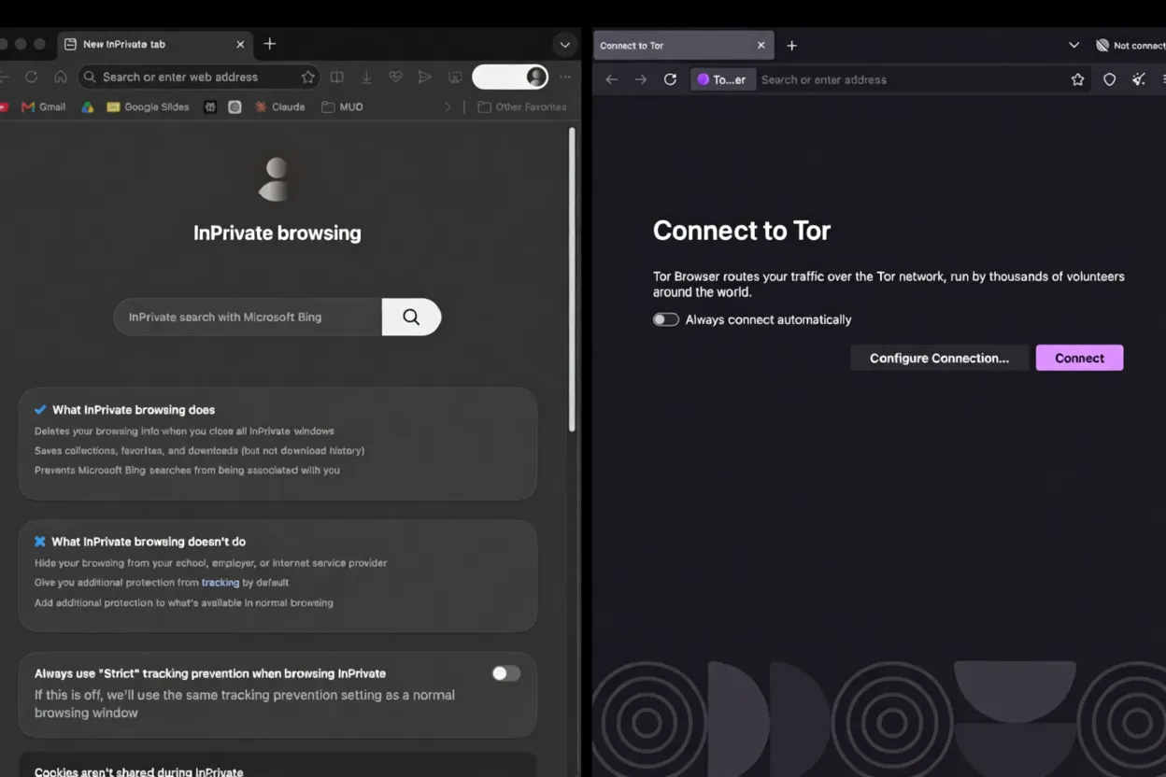Screen dimensions: 1166x777
Task: Toggle Always connect automatically in Tor
Action: tap(665, 319)
